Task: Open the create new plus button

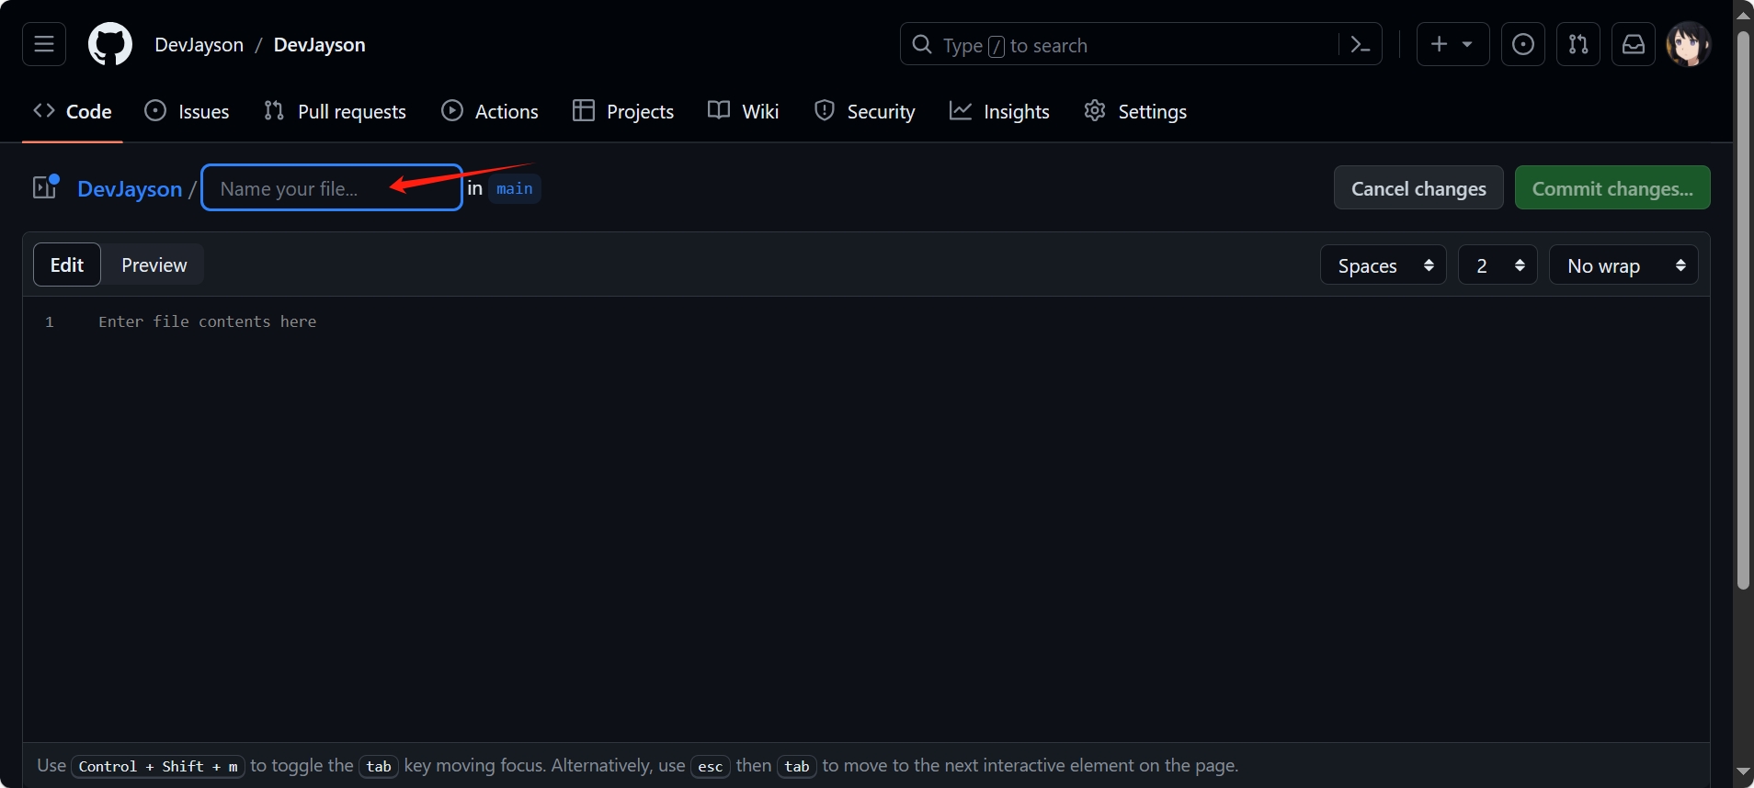Action: (1452, 44)
